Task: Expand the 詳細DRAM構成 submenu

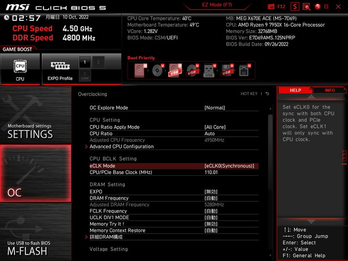Action: [x=106, y=237]
